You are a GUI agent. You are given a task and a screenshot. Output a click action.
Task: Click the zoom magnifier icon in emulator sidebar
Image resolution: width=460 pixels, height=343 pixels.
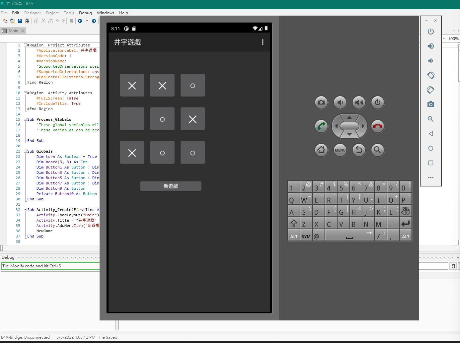tap(431, 119)
